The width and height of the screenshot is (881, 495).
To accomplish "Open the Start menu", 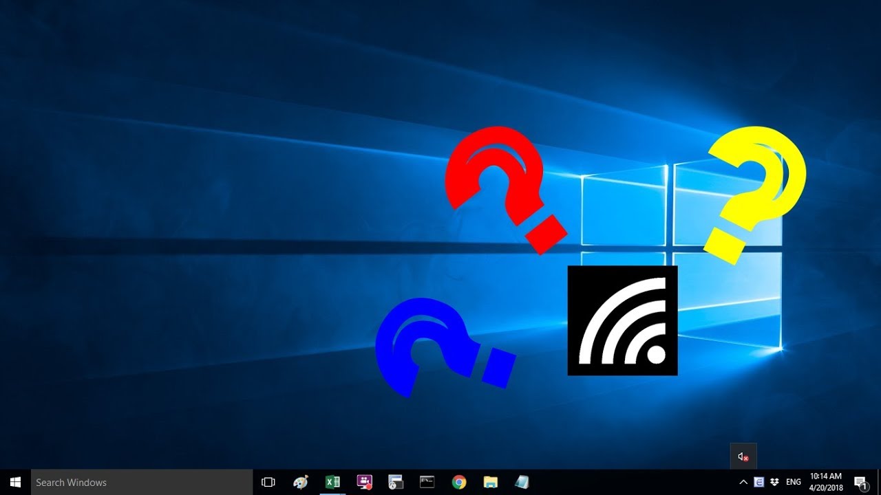I will point(14,482).
